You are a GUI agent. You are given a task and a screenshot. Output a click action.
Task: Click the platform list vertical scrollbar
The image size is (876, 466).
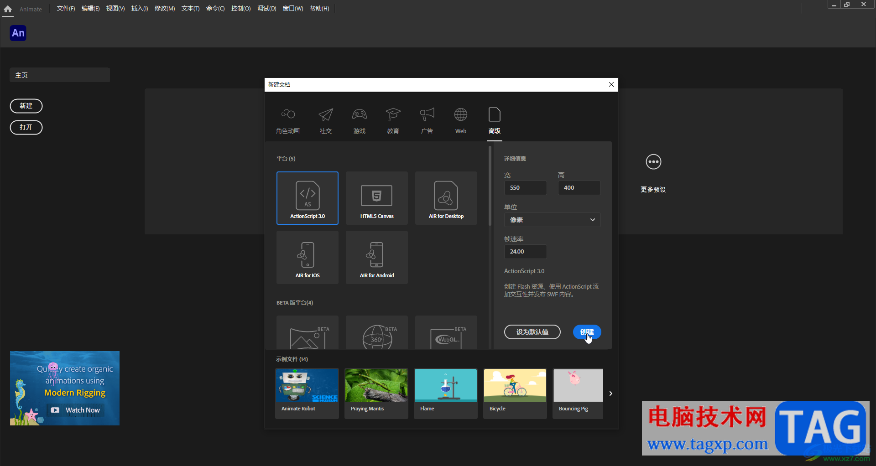[490, 186]
